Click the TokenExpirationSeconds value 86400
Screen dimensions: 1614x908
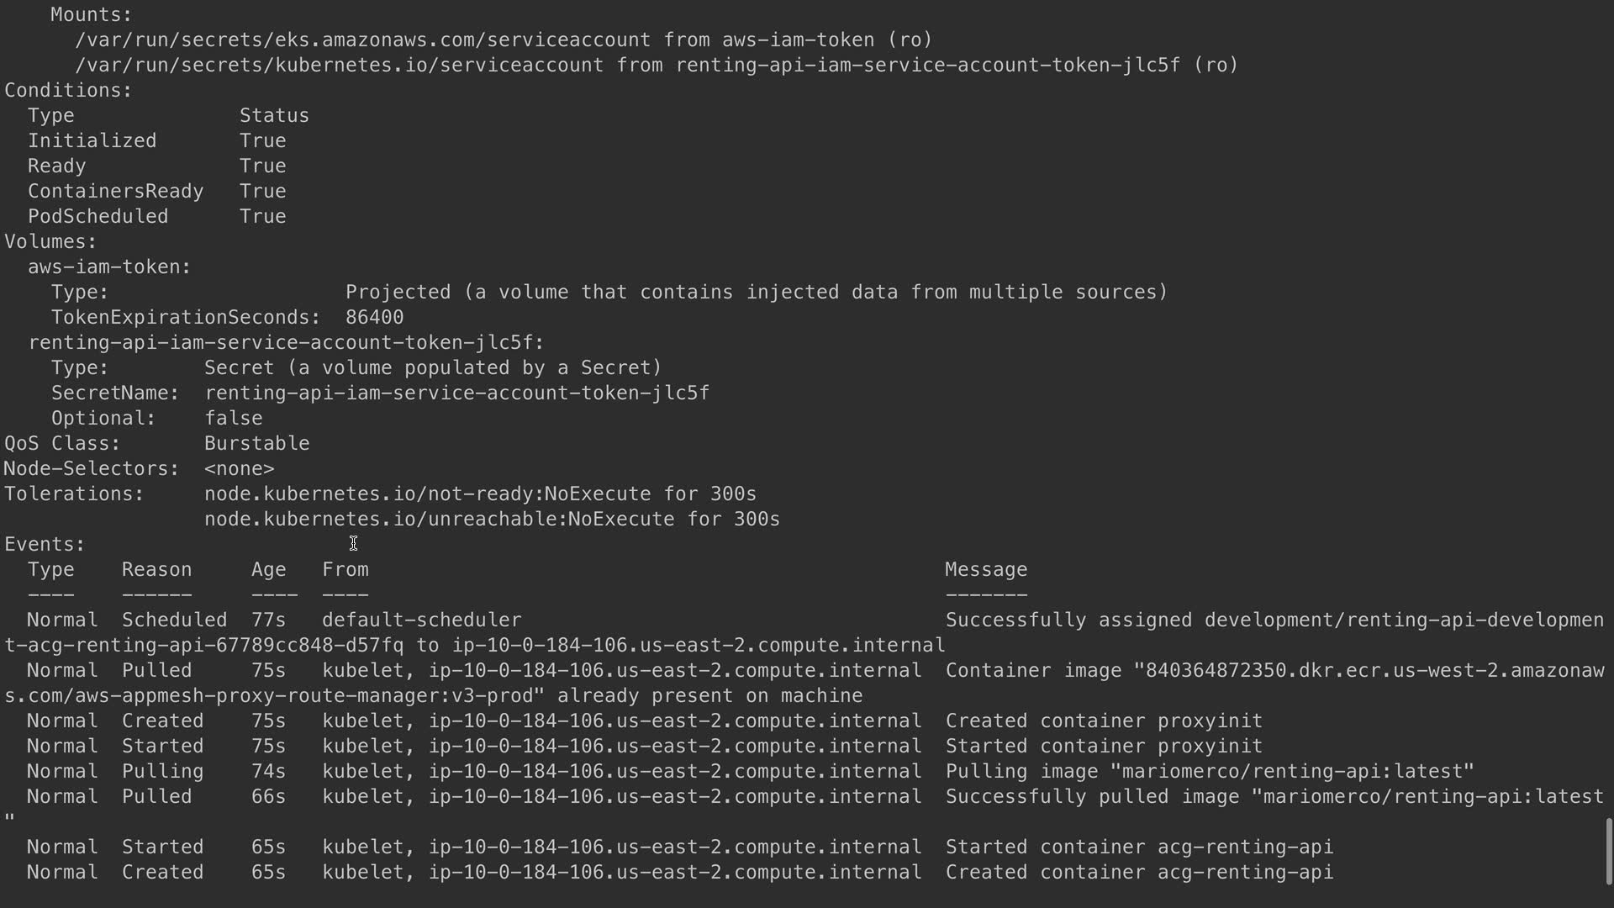[x=374, y=318]
